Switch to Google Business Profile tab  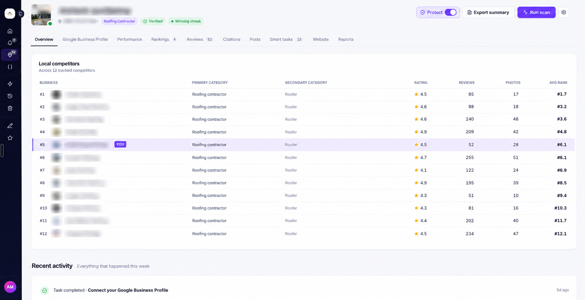(x=85, y=39)
